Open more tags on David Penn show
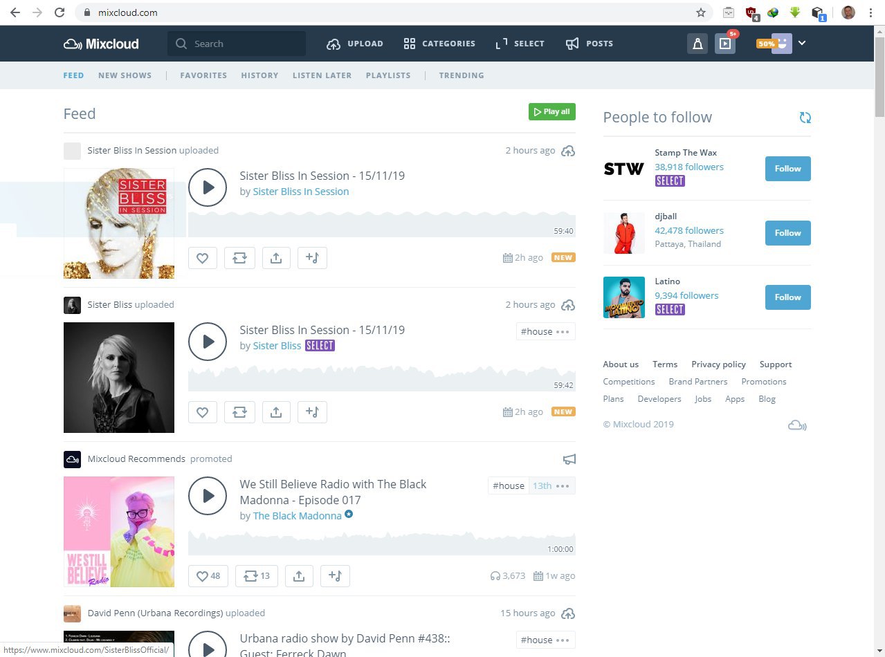Viewport: 885px width, 657px height. [x=563, y=640]
